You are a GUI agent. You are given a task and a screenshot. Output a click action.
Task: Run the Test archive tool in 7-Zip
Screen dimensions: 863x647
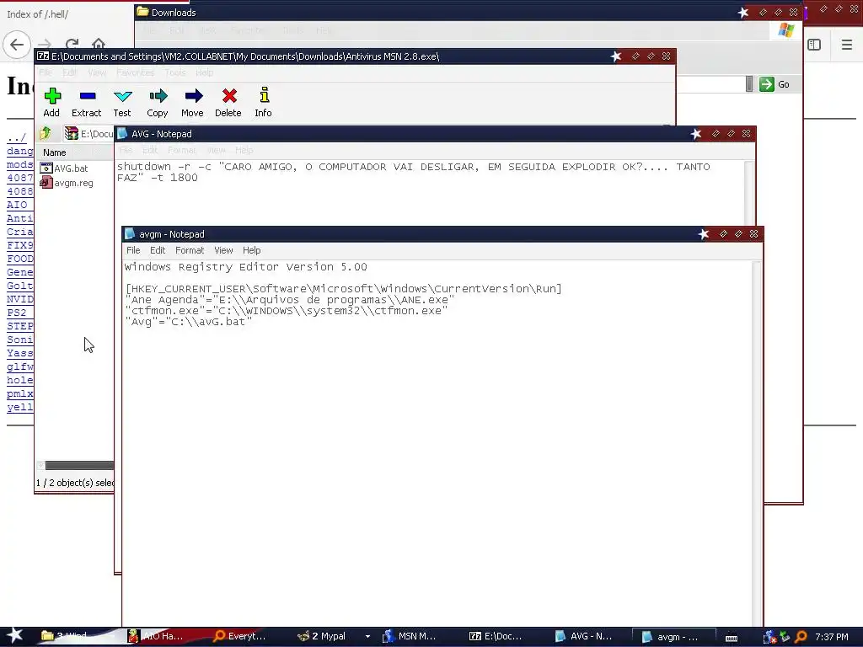[122, 102]
